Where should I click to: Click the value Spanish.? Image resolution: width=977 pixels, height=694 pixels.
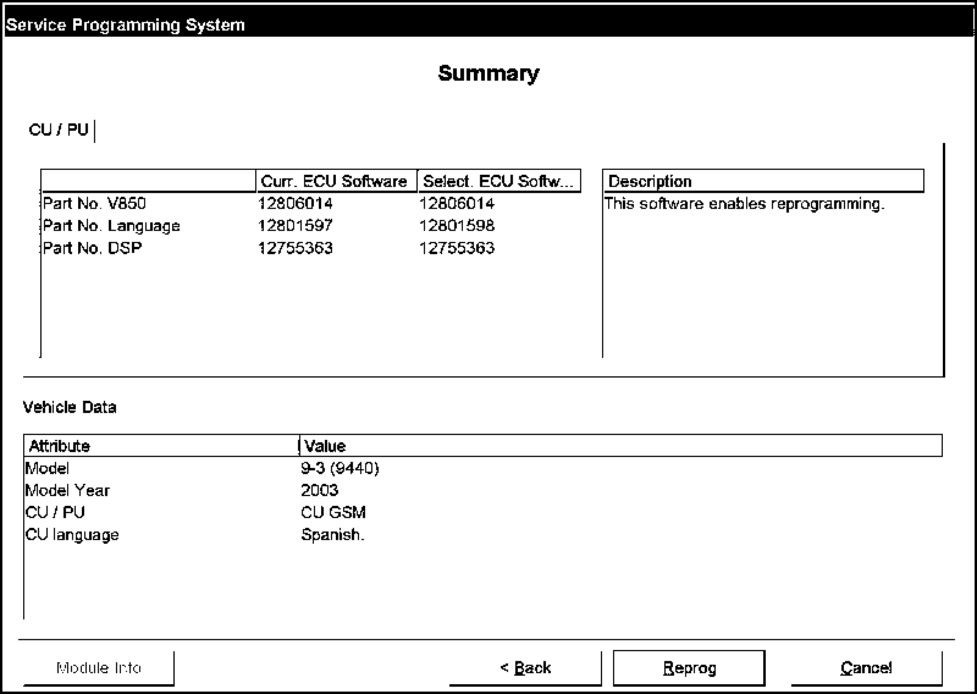point(333,535)
